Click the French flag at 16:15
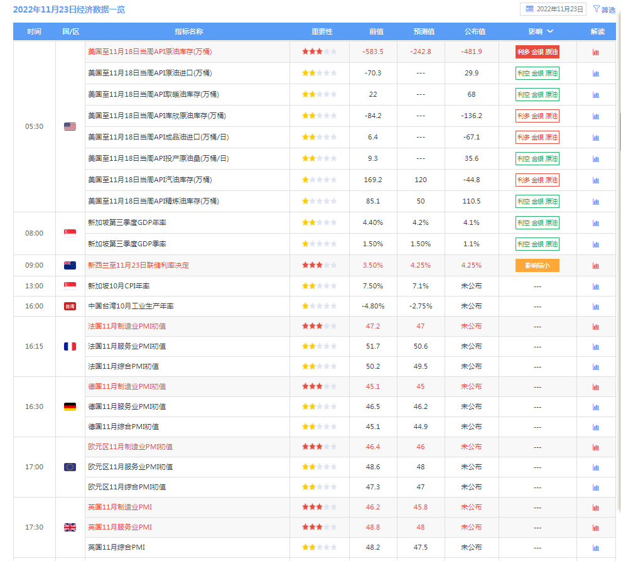 coord(70,347)
